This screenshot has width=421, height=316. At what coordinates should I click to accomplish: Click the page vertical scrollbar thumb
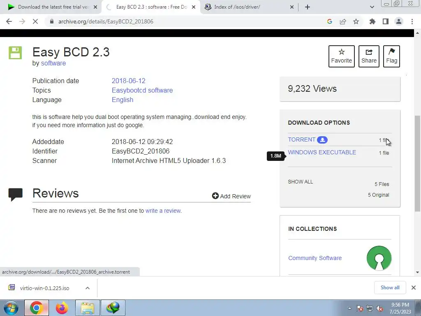[417, 163]
